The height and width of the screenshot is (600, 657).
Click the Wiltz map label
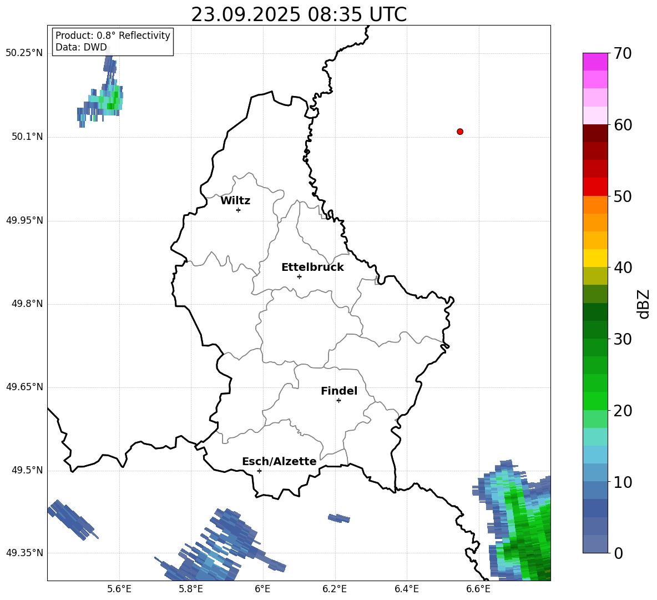coord(235,201)
